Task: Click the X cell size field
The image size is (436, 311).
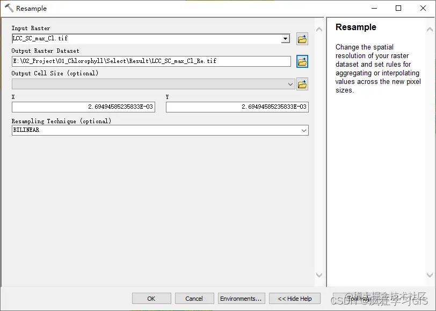Action: coord(83,107)
